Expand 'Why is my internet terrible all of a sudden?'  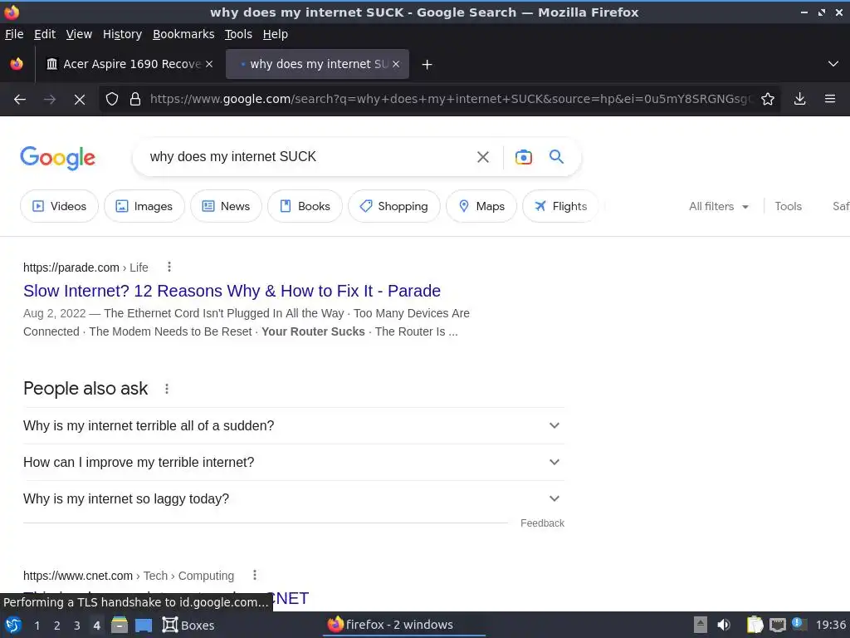(294, 426)
